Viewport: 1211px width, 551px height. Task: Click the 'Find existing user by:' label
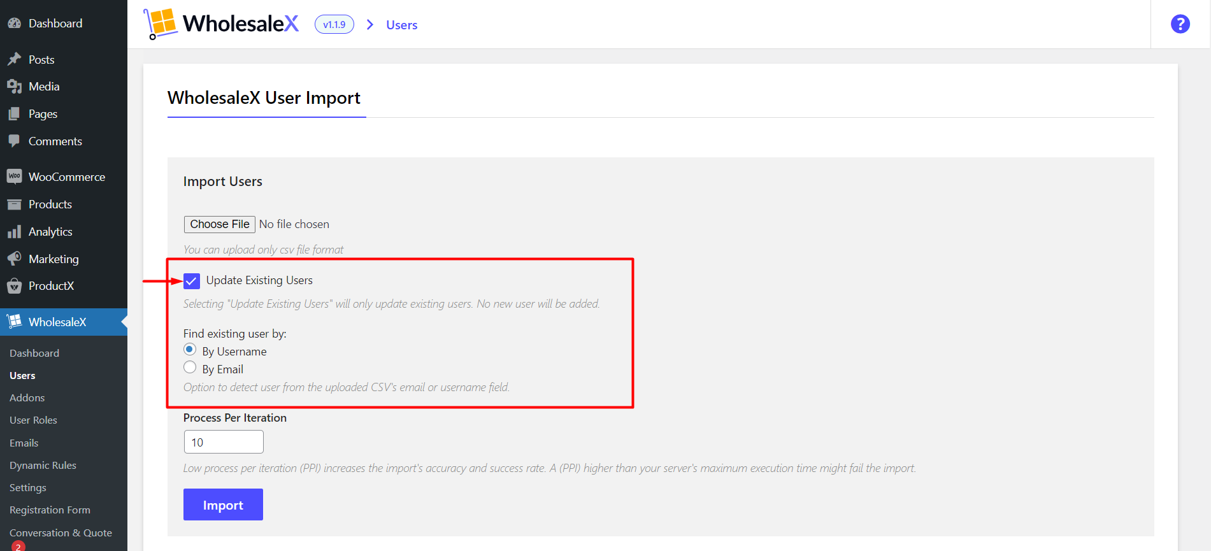pyautogui.click(x=235, y=334)
